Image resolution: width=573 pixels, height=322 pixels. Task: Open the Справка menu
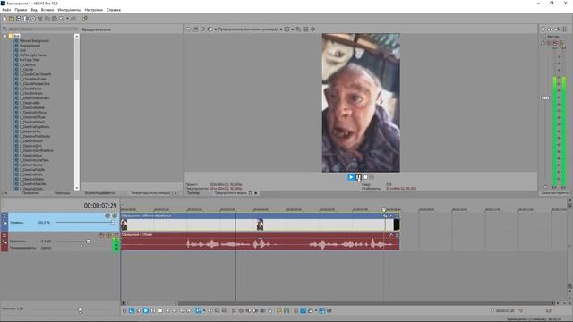pos(114,10)
